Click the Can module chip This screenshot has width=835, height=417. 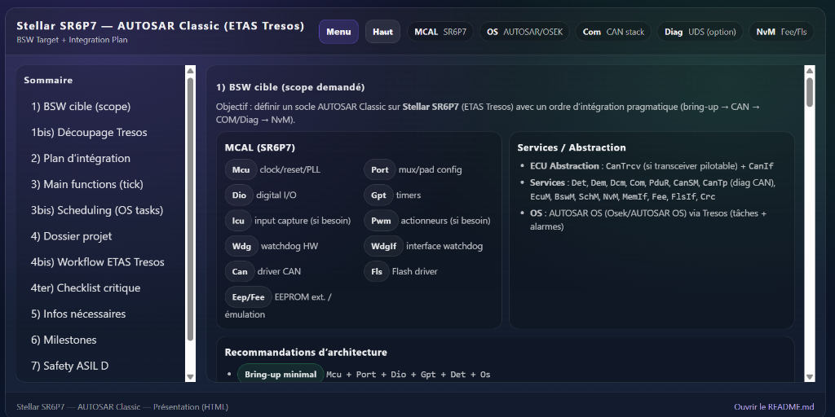pyautogui.click(x=240, y=271)
